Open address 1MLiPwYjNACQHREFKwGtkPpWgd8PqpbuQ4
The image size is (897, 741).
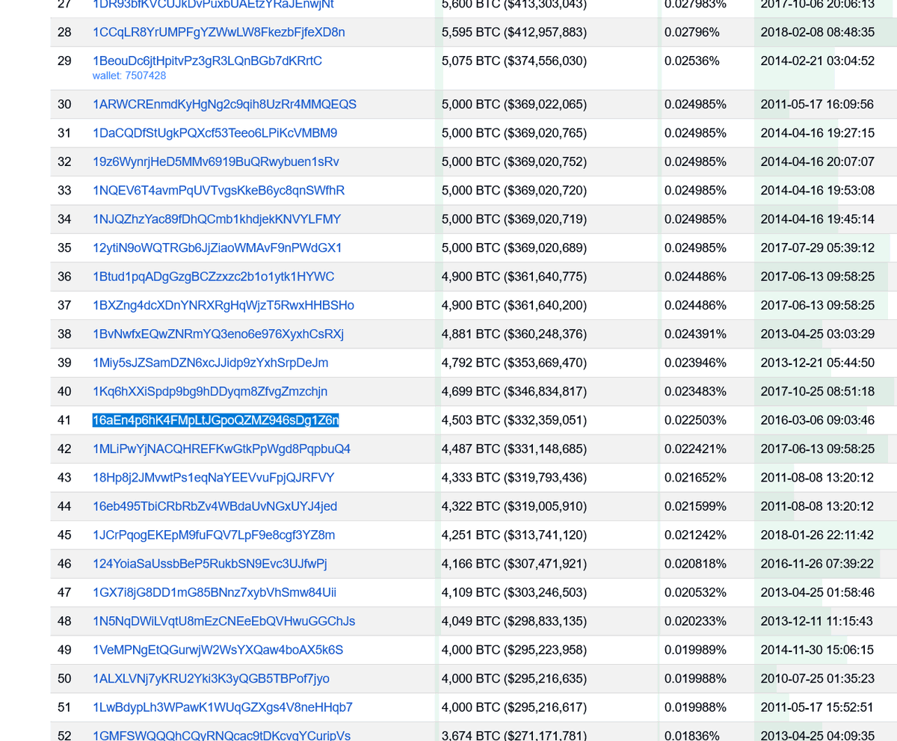[x=221, y=449]
